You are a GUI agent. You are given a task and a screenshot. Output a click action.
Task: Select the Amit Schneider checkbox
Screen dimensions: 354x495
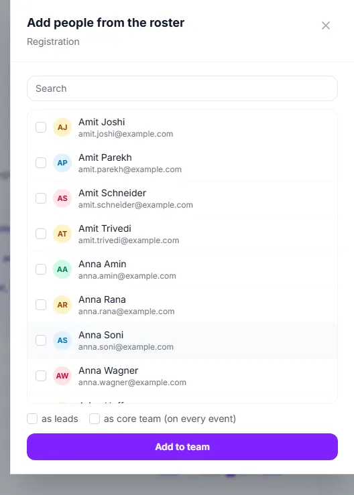coord(41,198)
